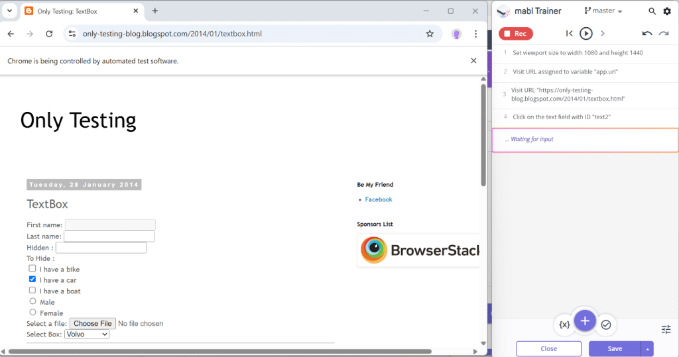Select the Male radio button
Image resolution: width=679 pixels, height=357 pixels.
tap(33, 301)
